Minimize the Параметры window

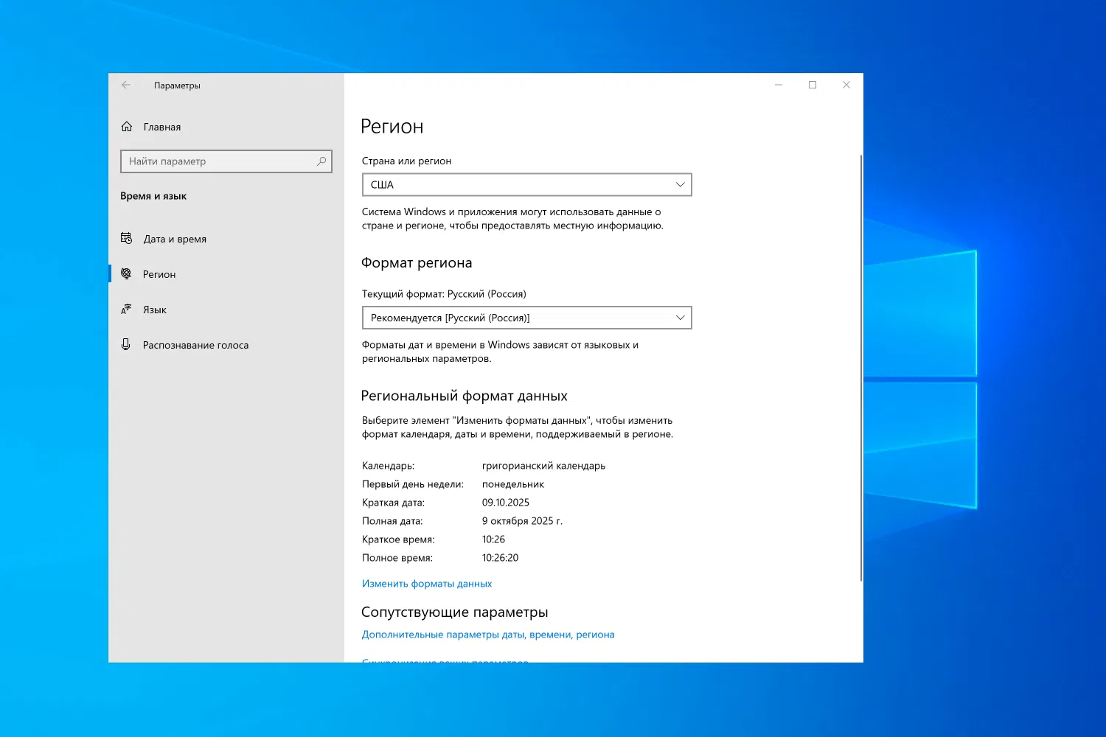click(779, 85)
